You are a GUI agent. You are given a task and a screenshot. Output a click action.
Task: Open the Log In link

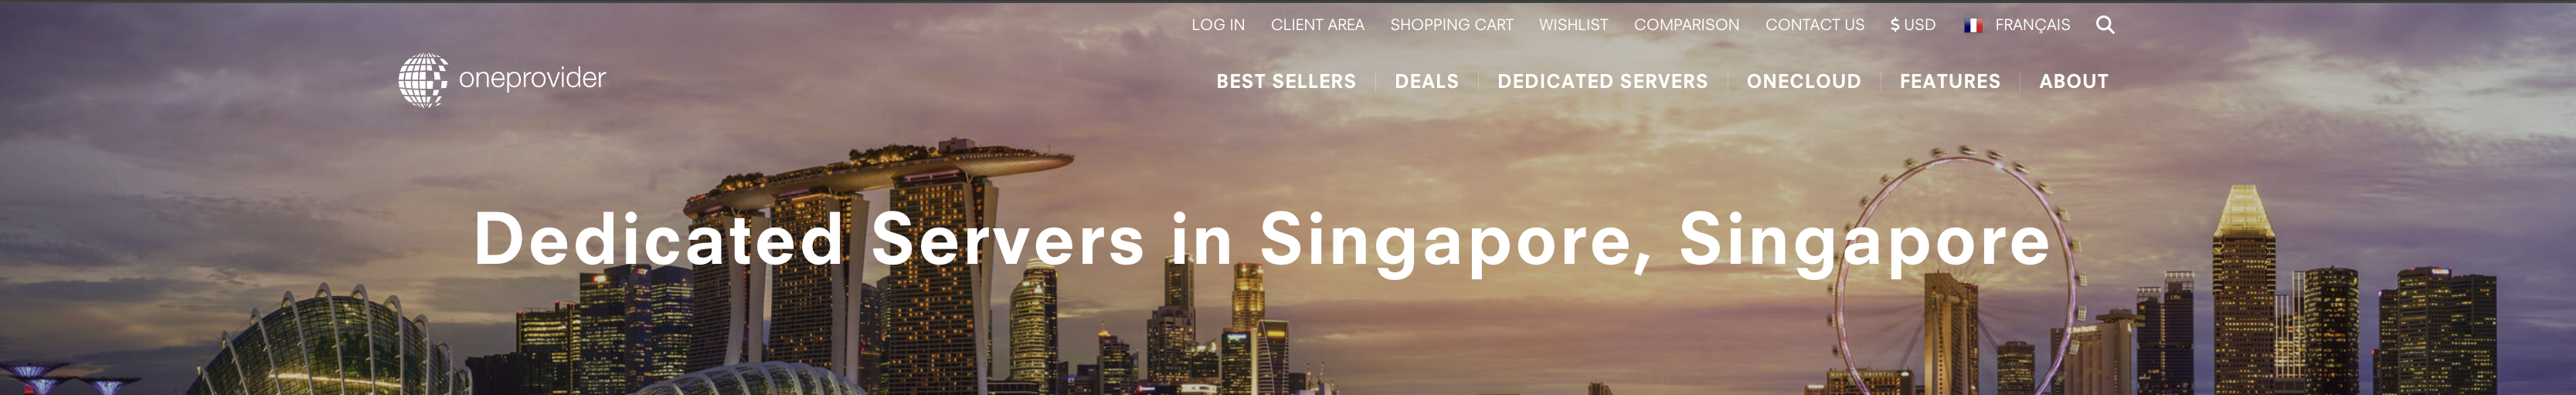click(x=1218, y=25)
